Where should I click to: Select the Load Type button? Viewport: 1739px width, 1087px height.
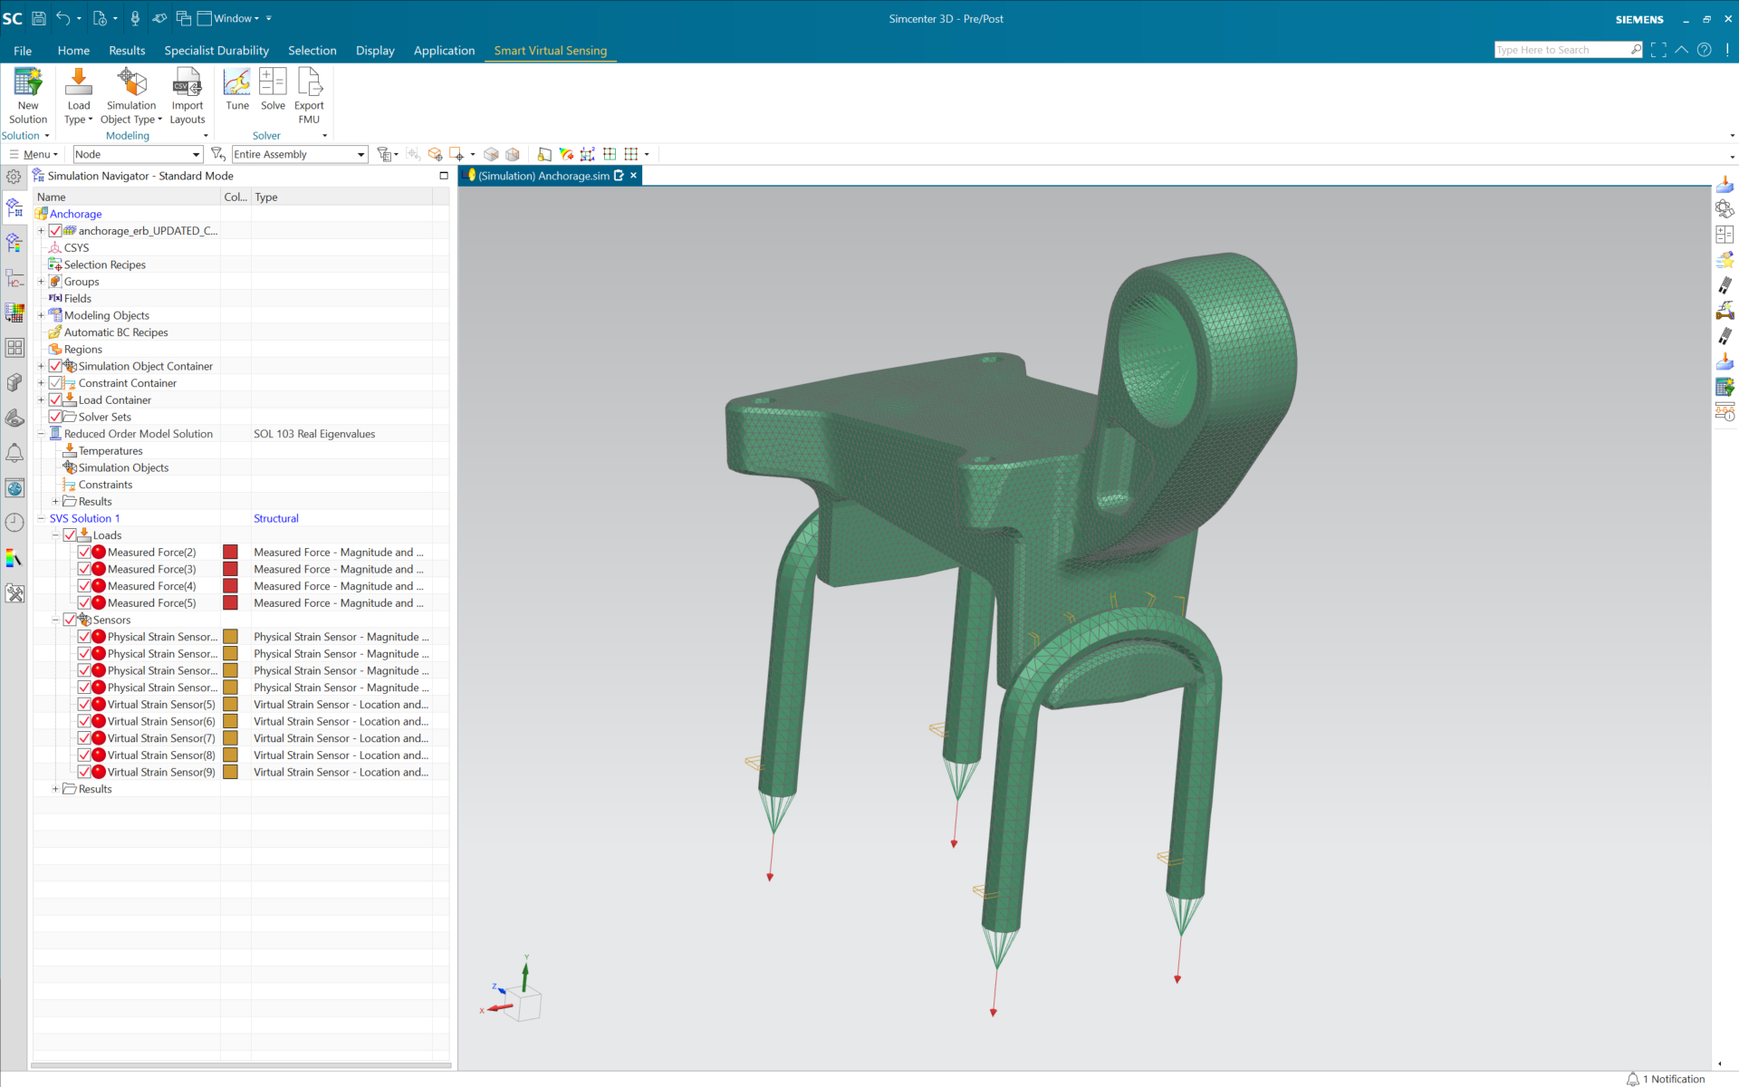78,95
